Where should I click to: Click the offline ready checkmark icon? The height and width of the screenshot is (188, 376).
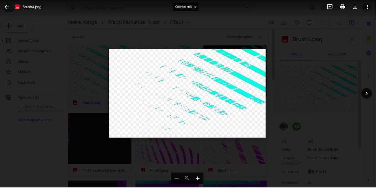(x=312, y=8)
